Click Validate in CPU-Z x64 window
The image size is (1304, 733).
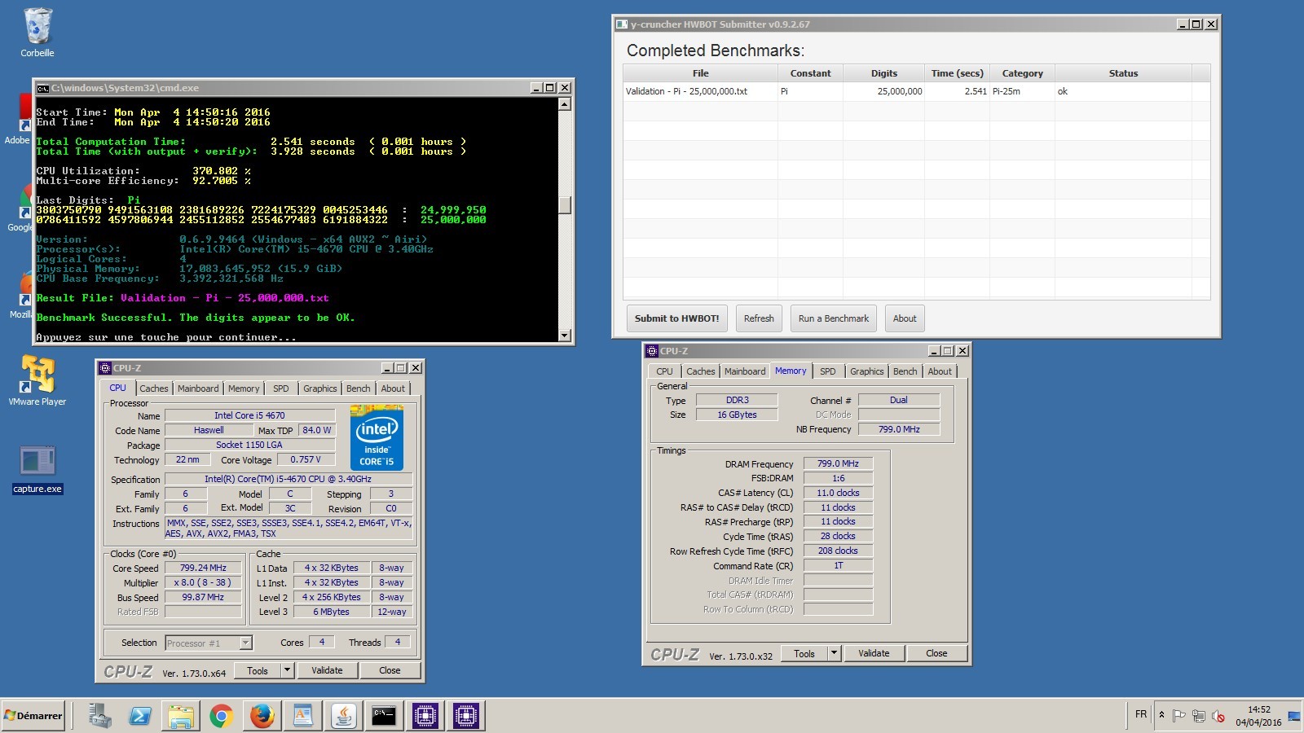click(327, 670)
